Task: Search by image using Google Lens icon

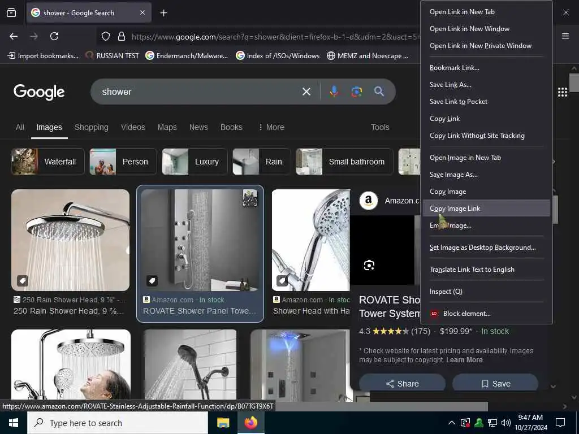Action: point(356,92)
